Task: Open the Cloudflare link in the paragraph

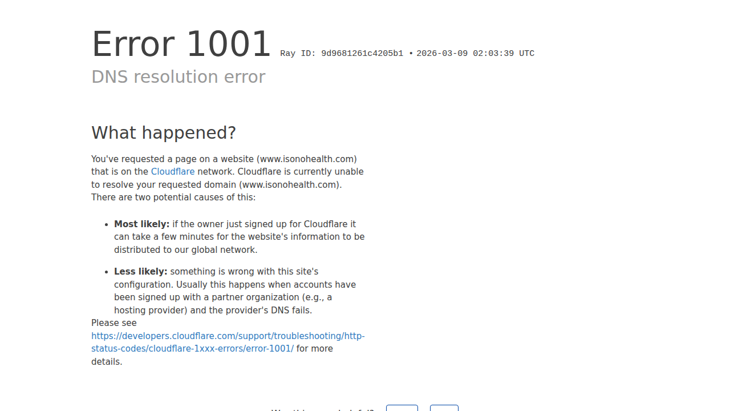Action: pyautogui.click(x=173, y=172)
